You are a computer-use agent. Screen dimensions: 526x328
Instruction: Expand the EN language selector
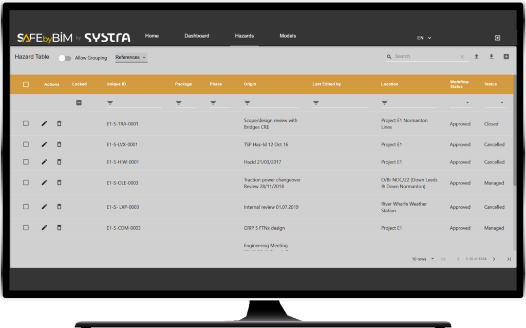424,38
